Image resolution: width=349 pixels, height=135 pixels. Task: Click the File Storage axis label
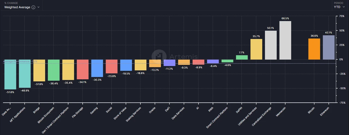point(78,112)
